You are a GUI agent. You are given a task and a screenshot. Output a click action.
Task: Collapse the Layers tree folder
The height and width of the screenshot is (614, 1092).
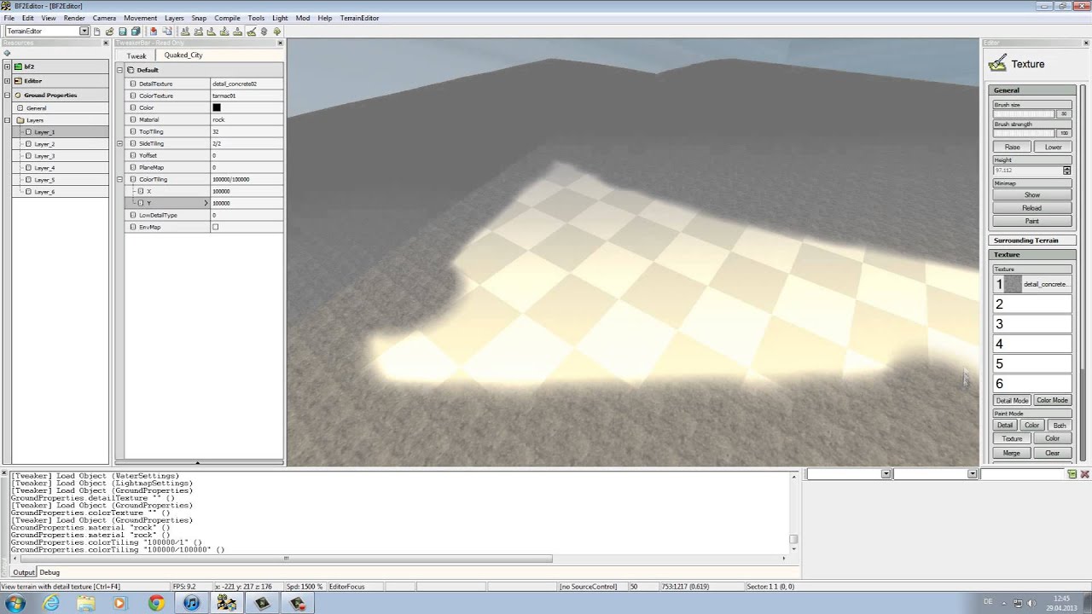point(9,120)
